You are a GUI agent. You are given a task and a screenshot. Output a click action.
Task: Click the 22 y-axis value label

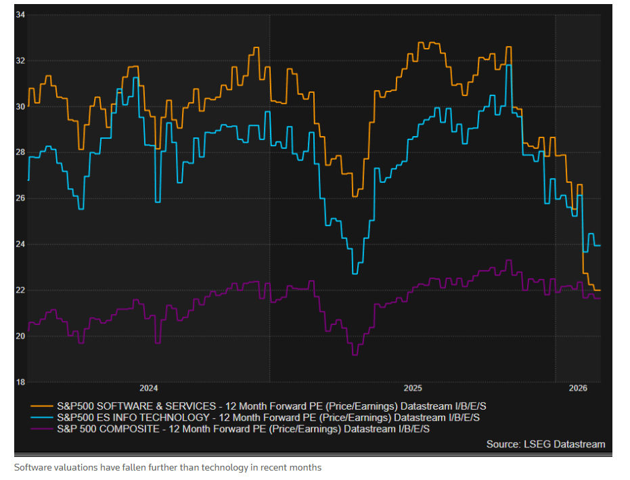point(20,290)
